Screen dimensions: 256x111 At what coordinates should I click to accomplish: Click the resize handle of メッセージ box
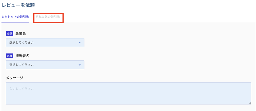250,103
